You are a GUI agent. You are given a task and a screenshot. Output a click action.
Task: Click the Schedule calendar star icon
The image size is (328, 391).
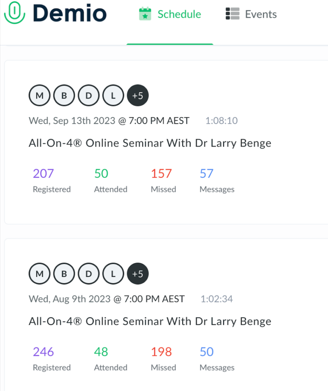point(145,14)
